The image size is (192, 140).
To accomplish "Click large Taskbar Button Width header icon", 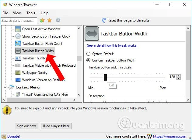I will pos(92,34).
